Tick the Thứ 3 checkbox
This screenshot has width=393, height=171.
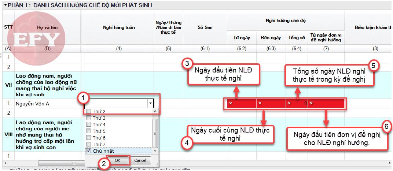tap(88, 118)
